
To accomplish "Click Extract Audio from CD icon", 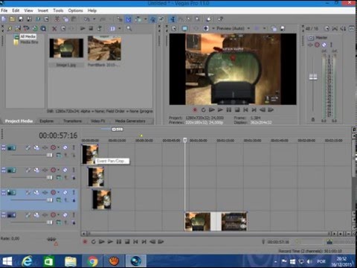I will [x=35, y=28].
